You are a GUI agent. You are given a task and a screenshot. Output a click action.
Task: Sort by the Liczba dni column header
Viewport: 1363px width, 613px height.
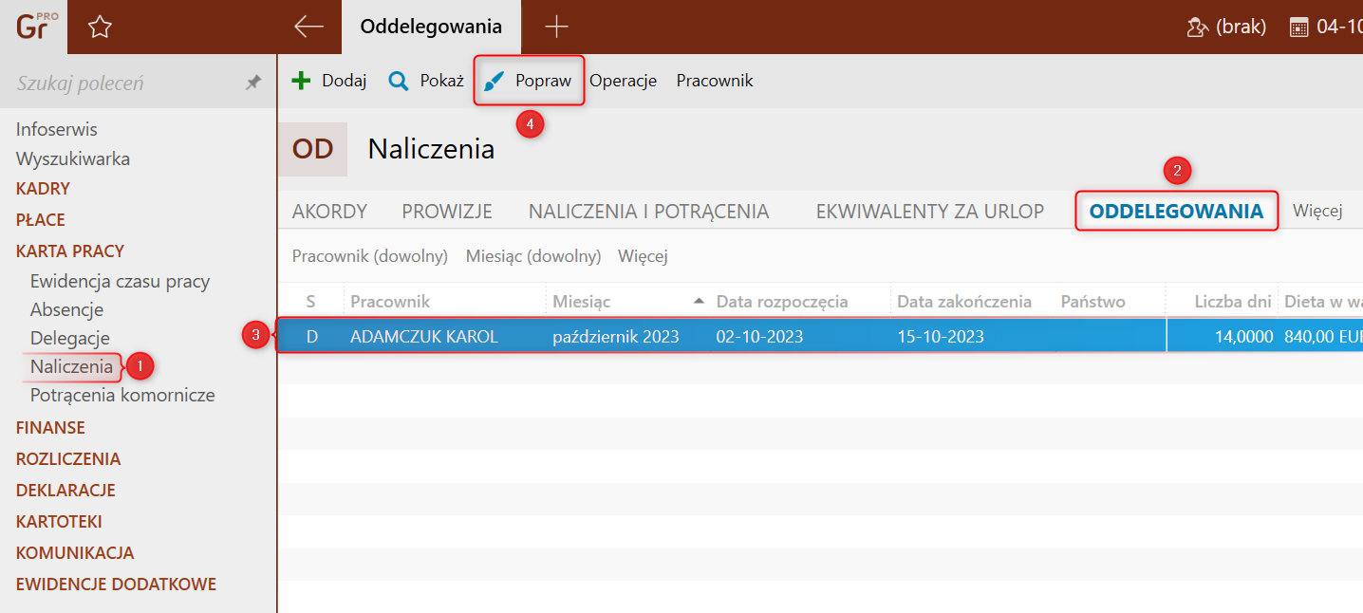[1232, 302]
